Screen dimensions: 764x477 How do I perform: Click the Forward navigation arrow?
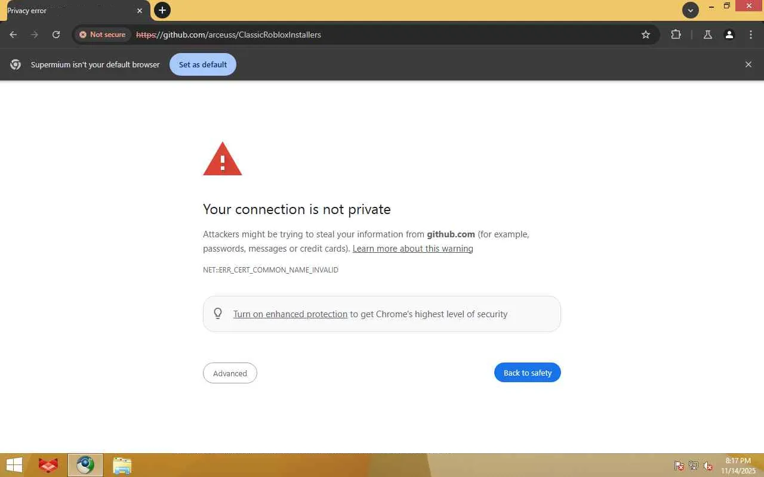click(35, 35)
